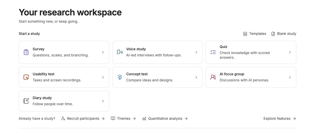Click the 'Already have a study?' text

[x=37, y=119]
